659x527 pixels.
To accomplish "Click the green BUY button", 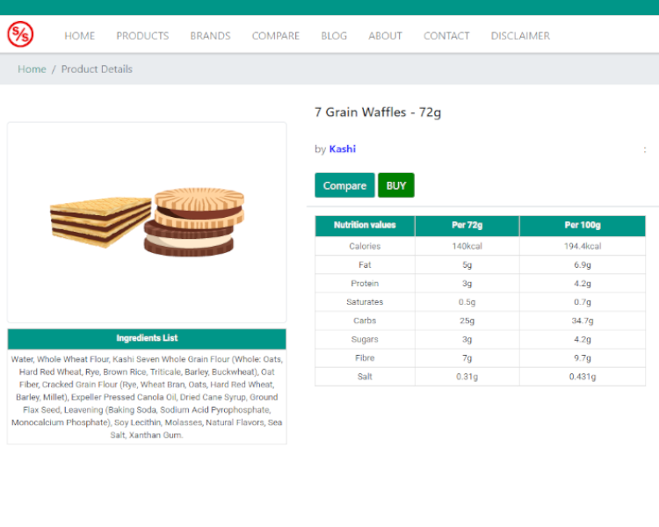I will [396, 185].
